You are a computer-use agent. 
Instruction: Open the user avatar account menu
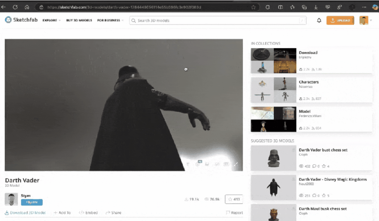point(364,20)
